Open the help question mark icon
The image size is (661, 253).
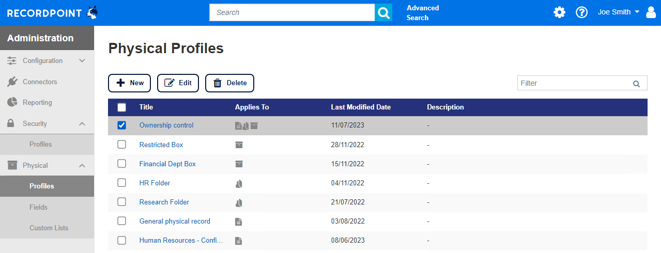click(x=582, y=12)
